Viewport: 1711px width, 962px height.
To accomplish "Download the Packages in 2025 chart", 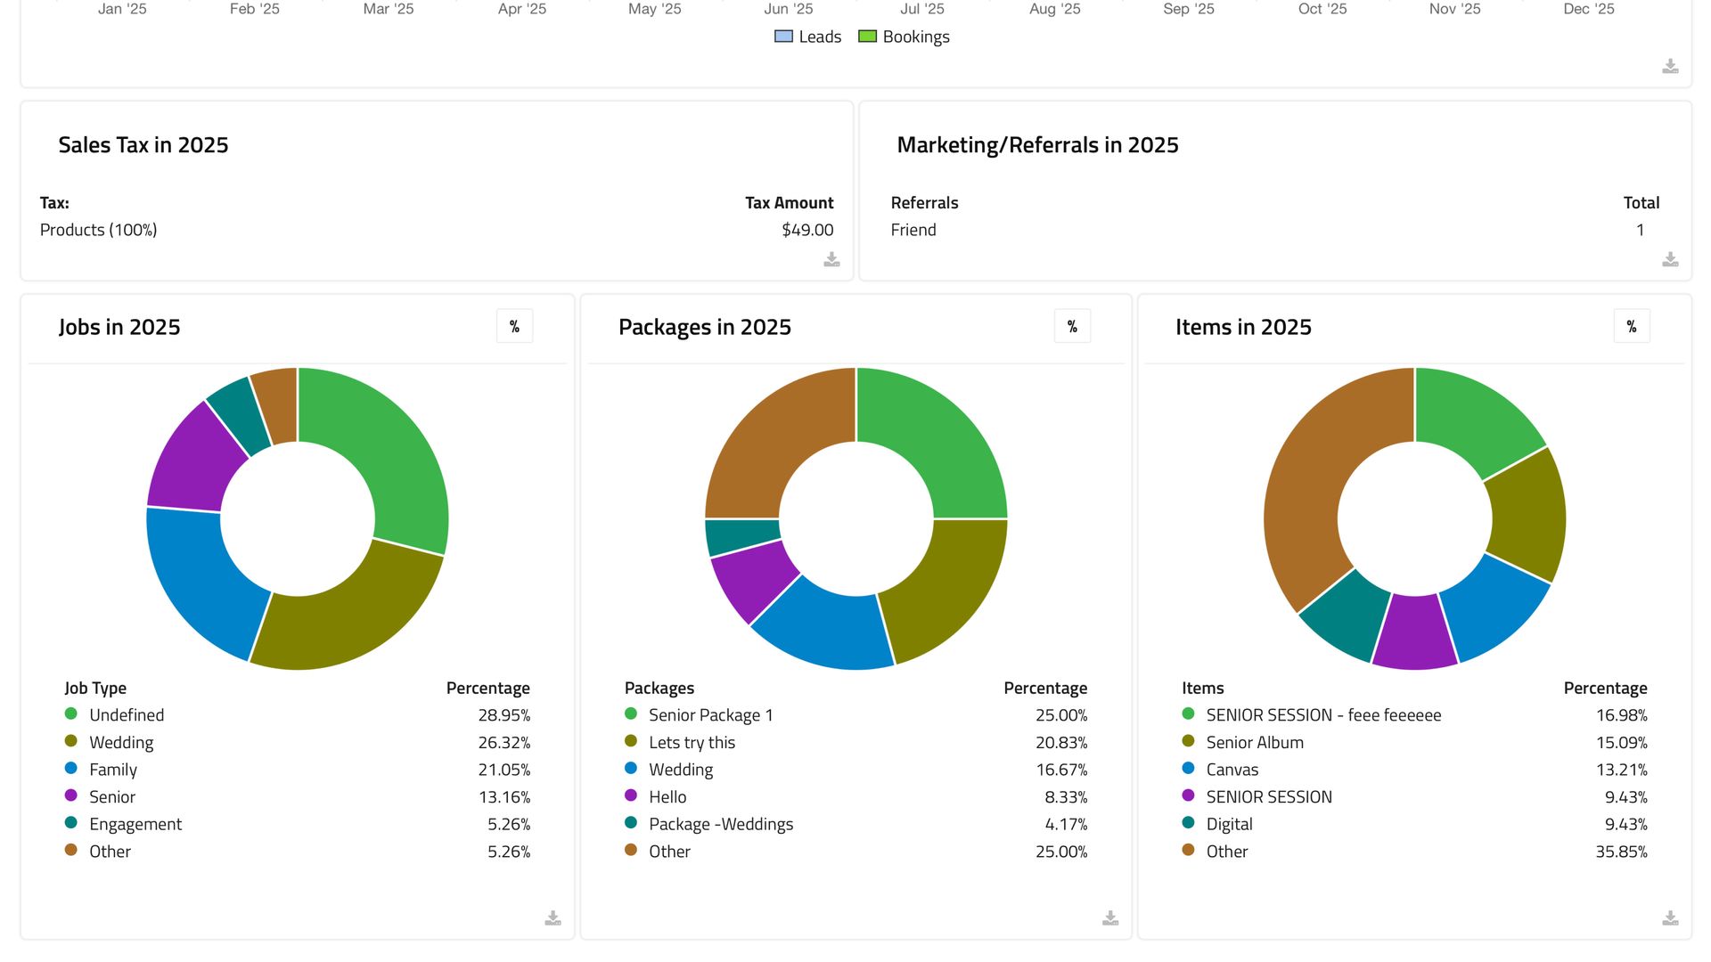I will (1109, 917).
